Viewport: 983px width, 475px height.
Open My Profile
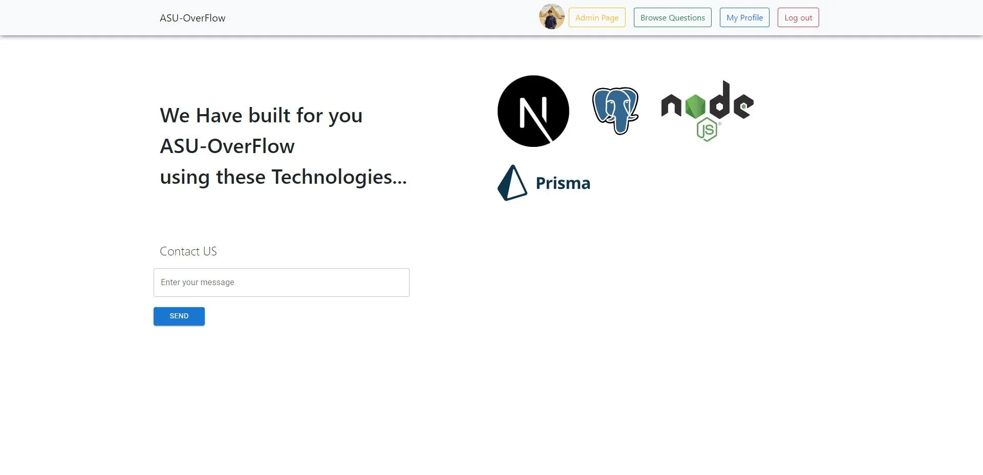(744, 17)
